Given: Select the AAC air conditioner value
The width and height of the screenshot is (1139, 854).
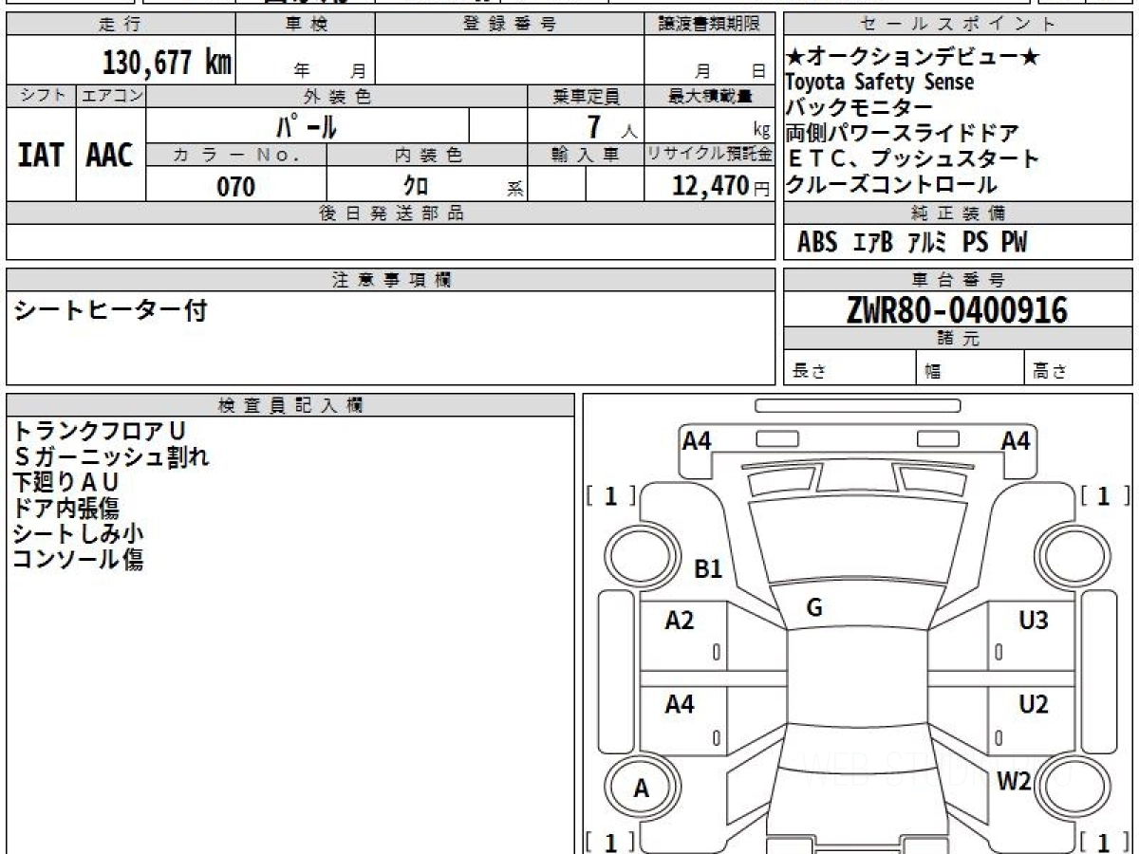Looking at the screenshot, I should pos(110,156).
